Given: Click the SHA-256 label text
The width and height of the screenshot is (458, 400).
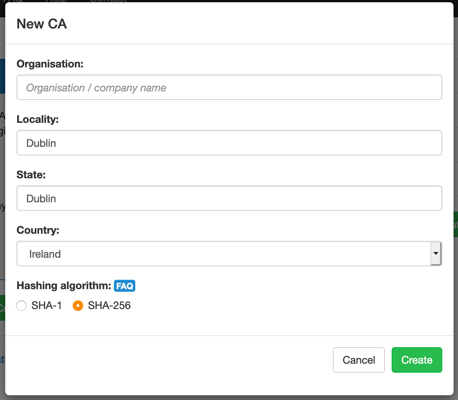Looking at the screenshot, I should [x=109, y=306].
